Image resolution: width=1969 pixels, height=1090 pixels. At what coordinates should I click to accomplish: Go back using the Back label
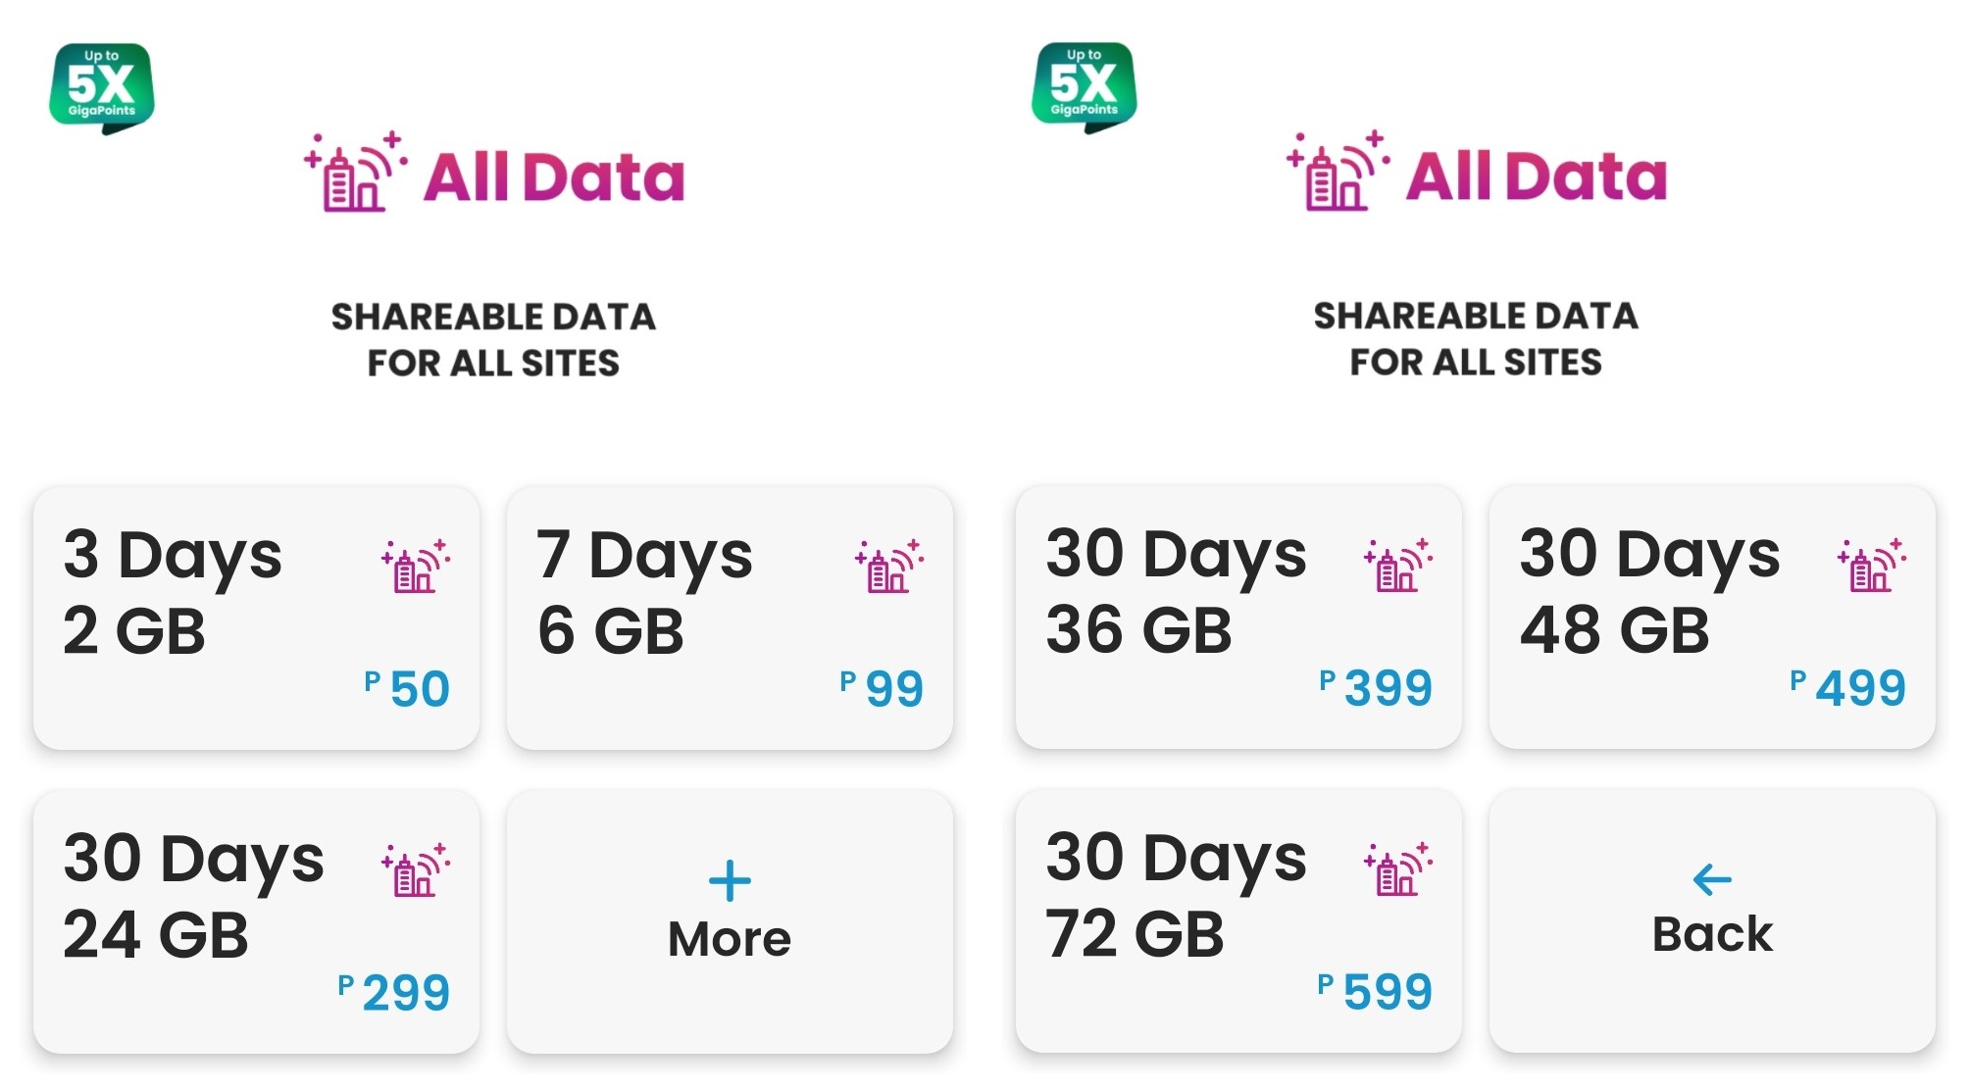coord(1712,934)
